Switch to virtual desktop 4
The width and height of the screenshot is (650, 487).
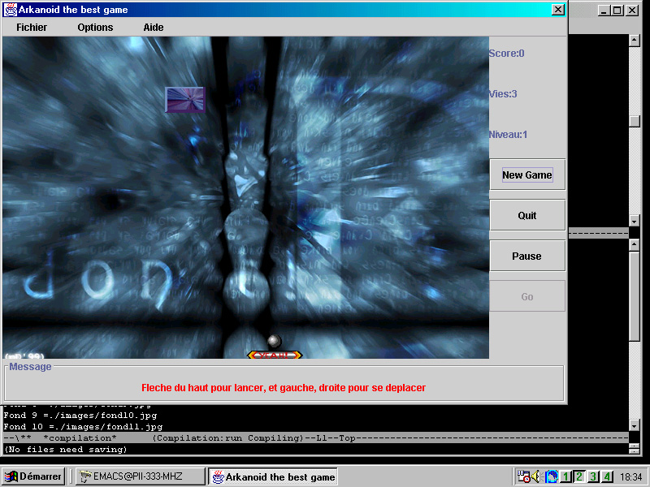(606, 476)
